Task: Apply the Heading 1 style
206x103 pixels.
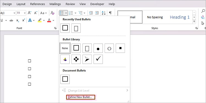Action: click(x=180, y=17)
